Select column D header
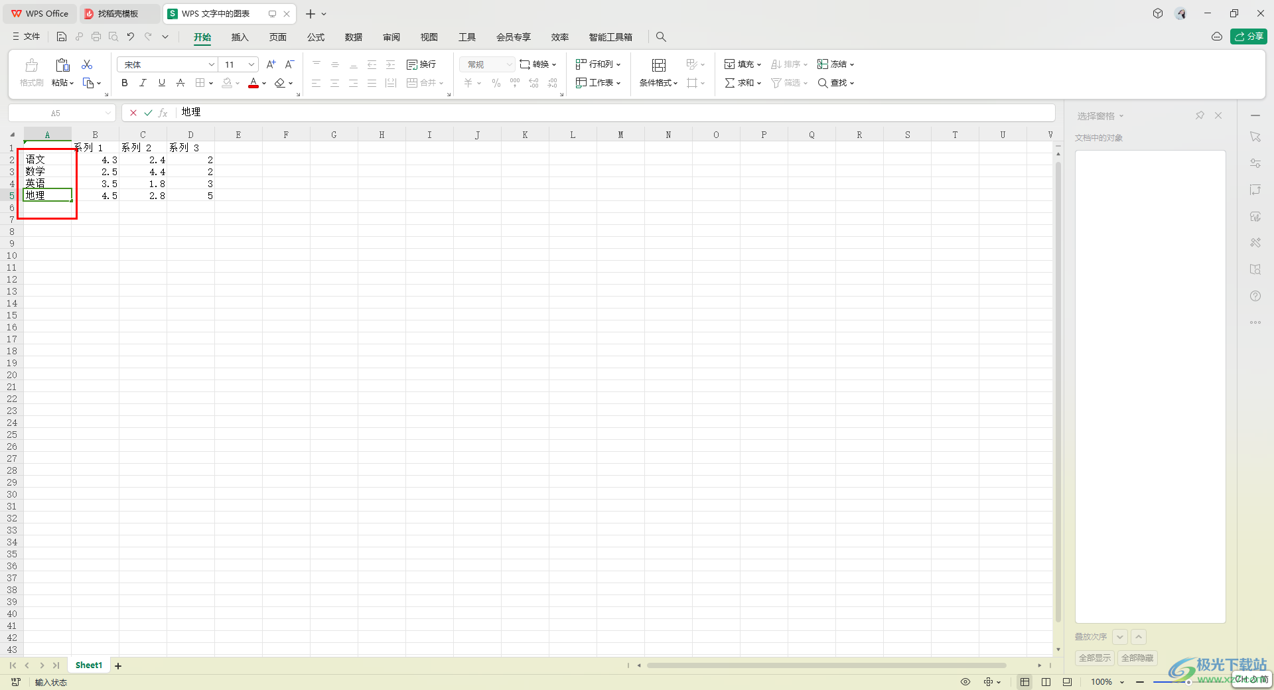1274x690 pixels. 190,135
